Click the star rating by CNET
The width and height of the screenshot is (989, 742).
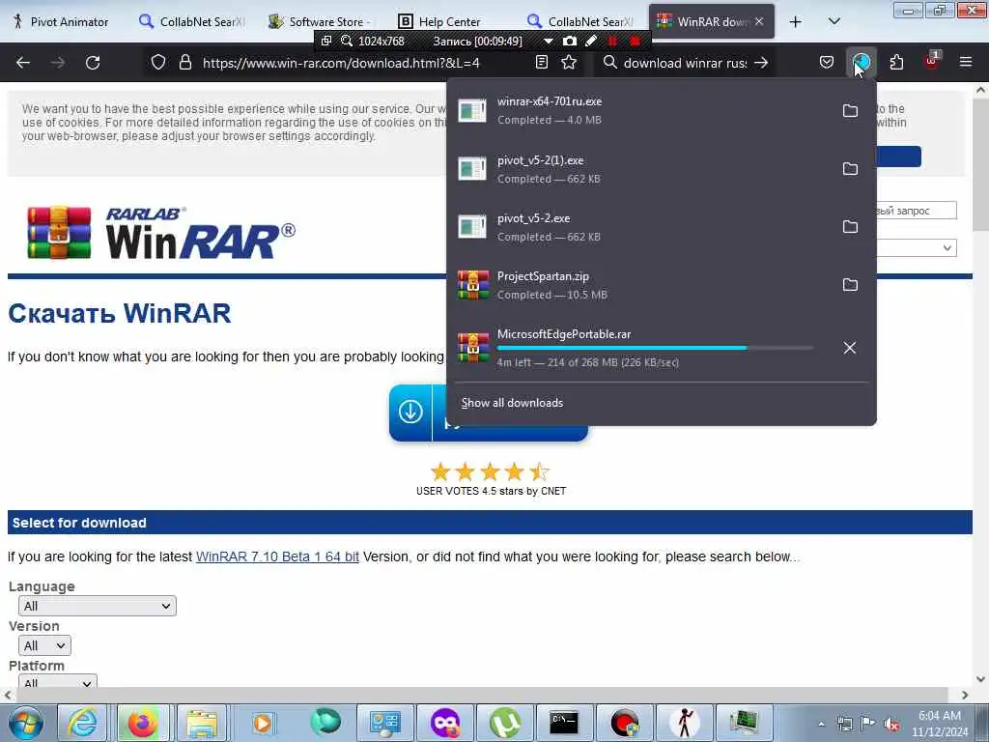coord(490,471)
